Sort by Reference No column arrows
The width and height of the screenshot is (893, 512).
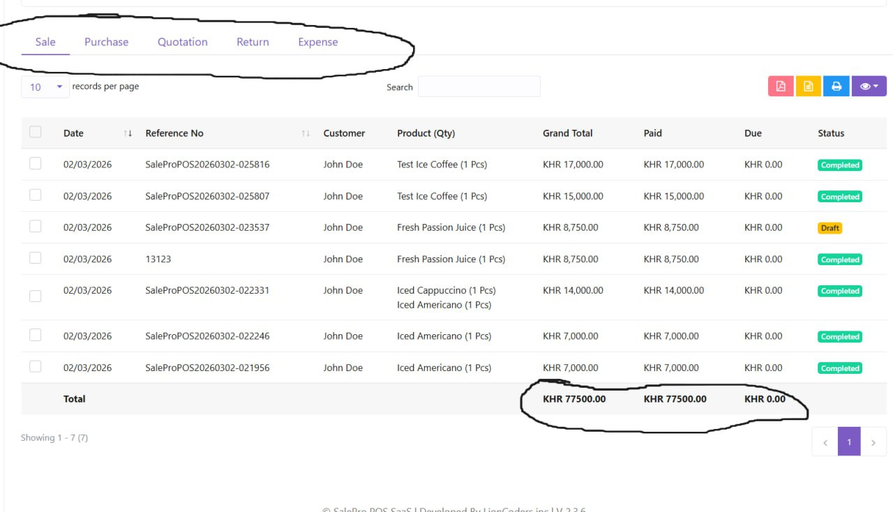306,133
